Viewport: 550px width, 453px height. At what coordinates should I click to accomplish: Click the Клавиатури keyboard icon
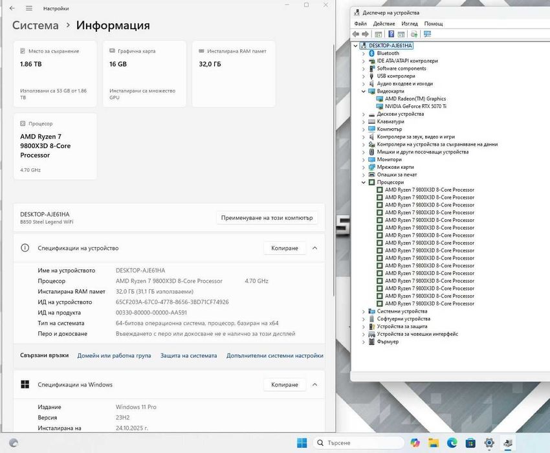pyautogui.click(x=372, y=122)
